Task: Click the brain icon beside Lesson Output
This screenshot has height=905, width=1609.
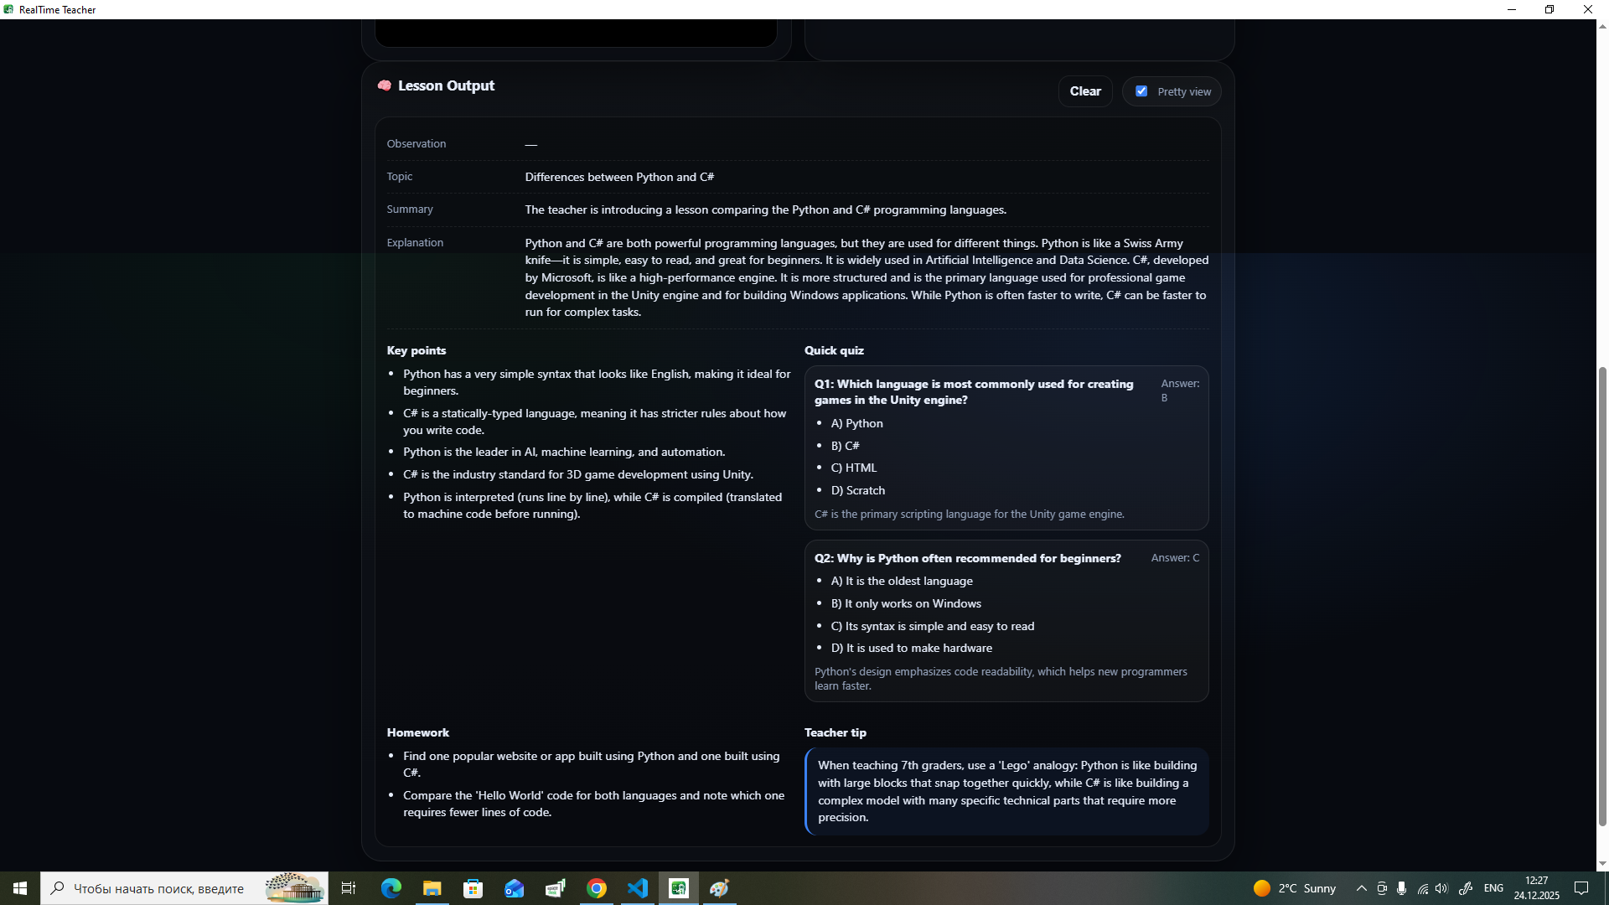Action: (x=385, y=85)
